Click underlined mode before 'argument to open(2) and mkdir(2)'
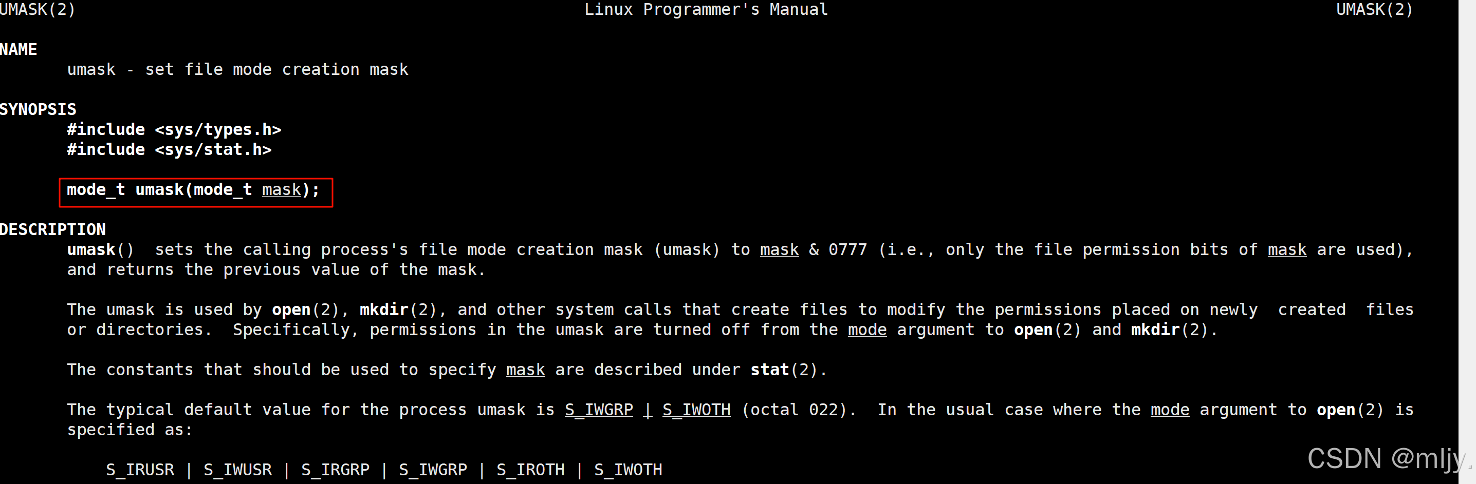 tap(867, 330)
